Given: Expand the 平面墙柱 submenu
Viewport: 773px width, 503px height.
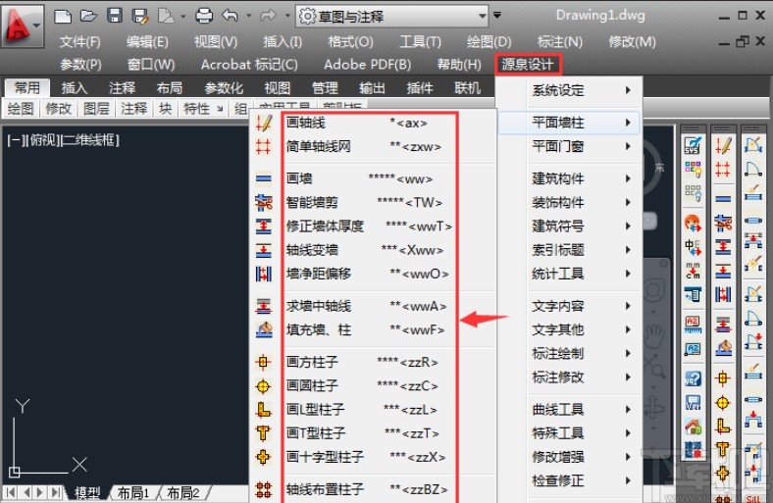Looking at the screenshot, I should [x=569, y=123].
